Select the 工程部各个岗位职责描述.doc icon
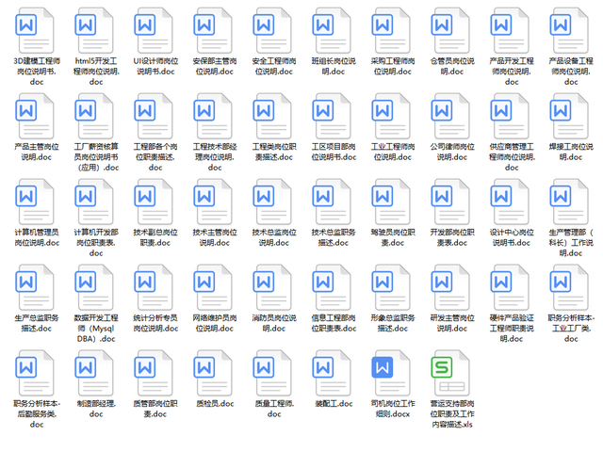 153,116
